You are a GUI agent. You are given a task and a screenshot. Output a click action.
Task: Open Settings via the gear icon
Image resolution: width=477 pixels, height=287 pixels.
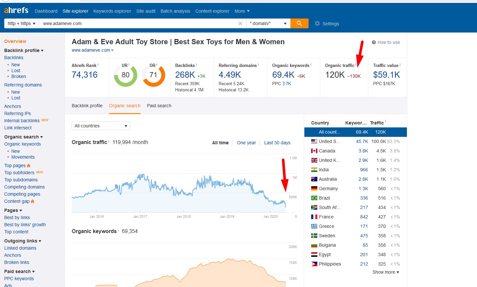tap(317, 23)
